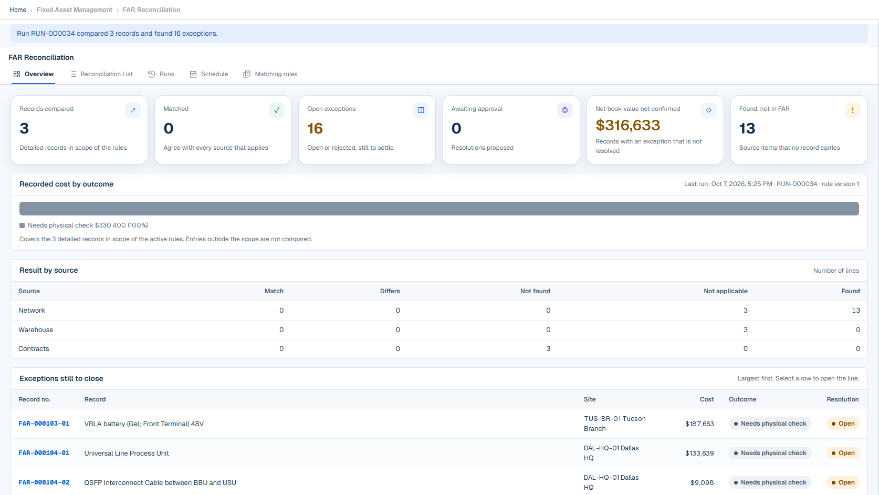Click the Needs physical check legend swatch
The height and width of the screenshot is (495, 879).
click(22, 225)
